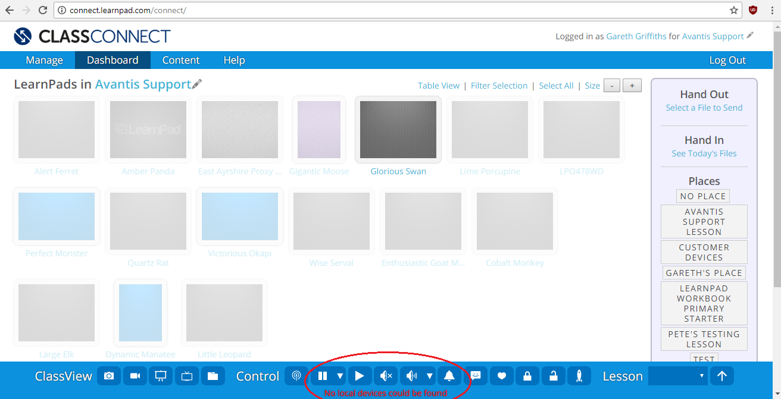
Task: Click the Gareth Griffiths user link
Action: pos(636,36)
